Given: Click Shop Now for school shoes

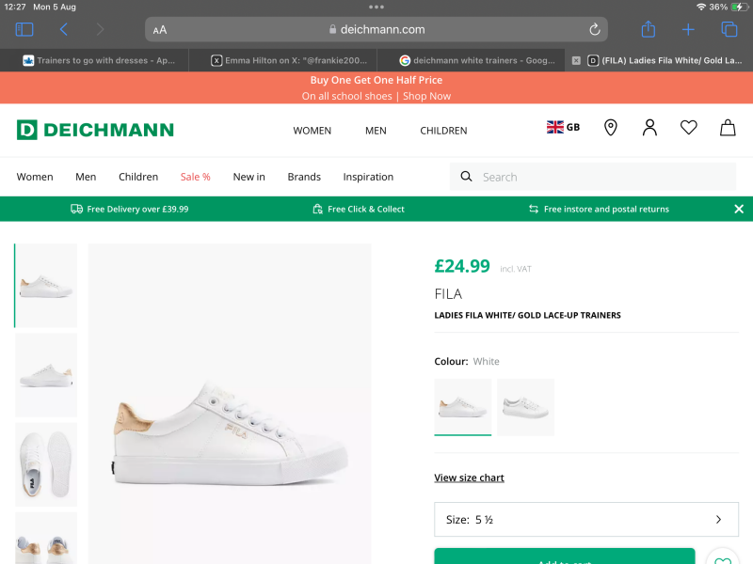Looking at the screenshot, I should pyautogui.click(x=427, y=96).
